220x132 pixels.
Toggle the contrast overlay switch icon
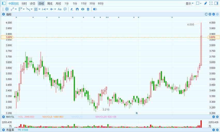[95, 9]
